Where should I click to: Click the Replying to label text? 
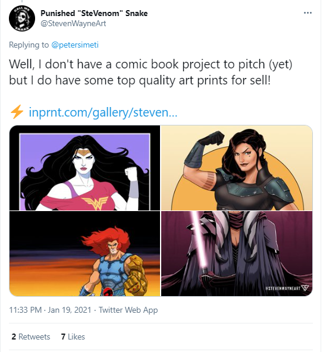point(29,45)
